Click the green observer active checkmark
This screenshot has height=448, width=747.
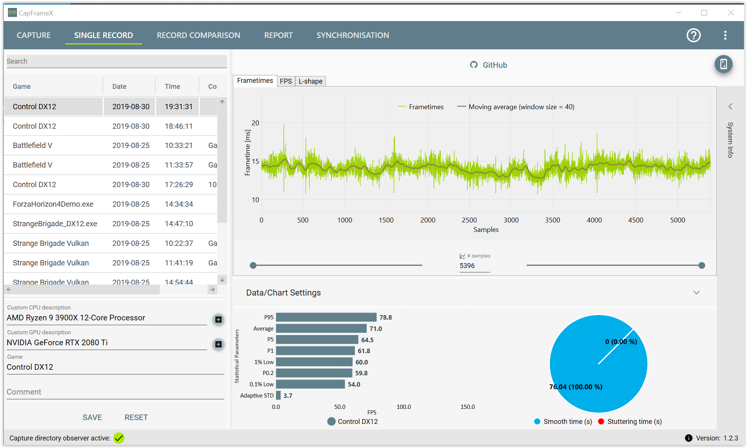coord(119,438)
